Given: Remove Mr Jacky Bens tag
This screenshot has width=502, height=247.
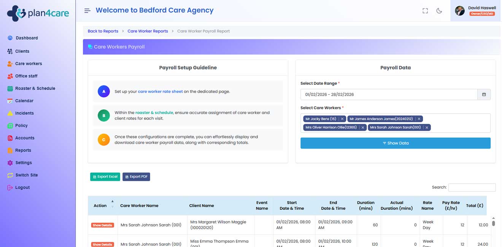Looking at the screenshot, I should point(342,119).
